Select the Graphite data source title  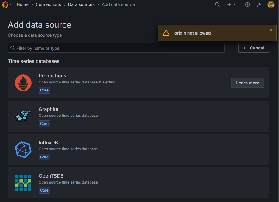(x=48, y=109)
